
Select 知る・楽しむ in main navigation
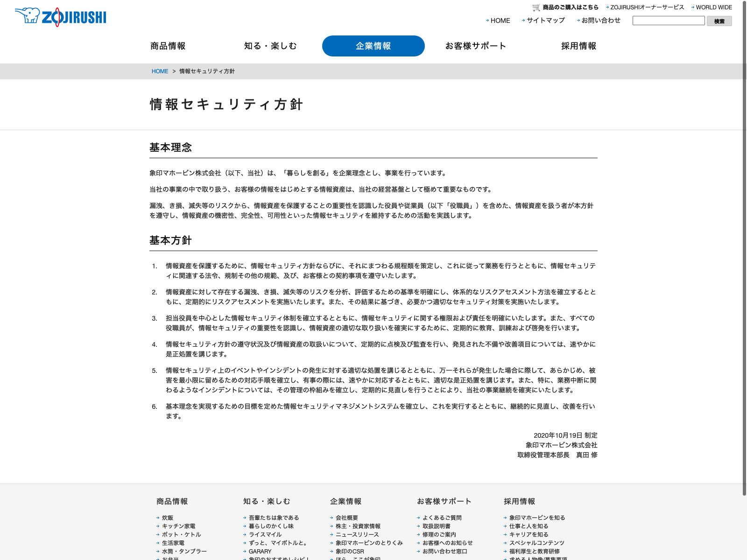pyautogui.click(x=270, y=46)
